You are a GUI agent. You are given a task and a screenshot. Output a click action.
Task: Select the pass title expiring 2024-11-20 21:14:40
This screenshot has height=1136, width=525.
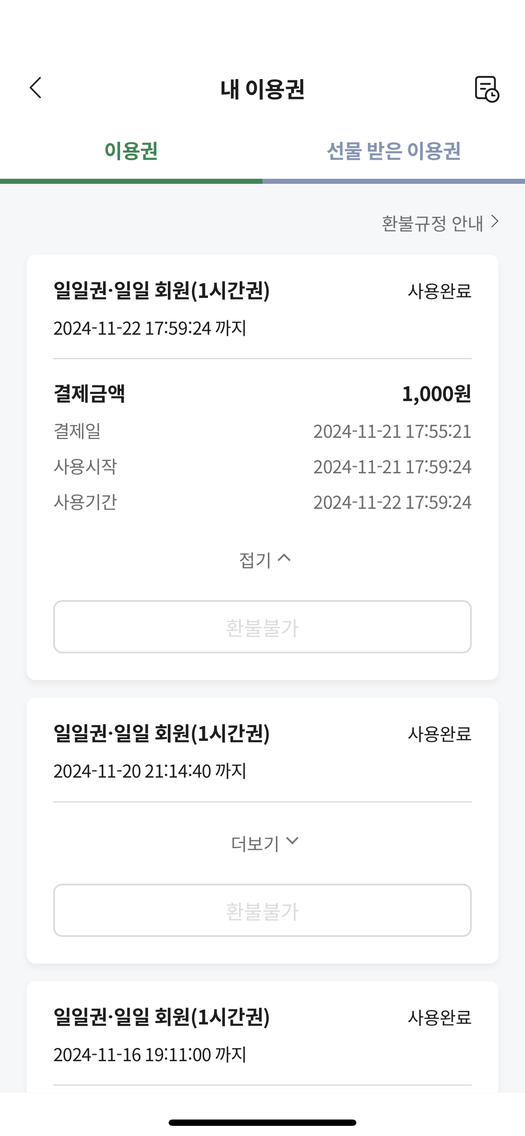click(161, 733)
